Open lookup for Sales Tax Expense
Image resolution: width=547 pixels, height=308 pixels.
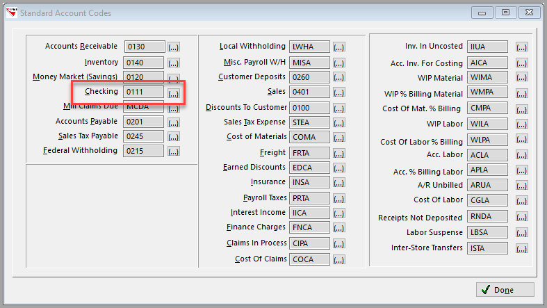click(338, 123)
